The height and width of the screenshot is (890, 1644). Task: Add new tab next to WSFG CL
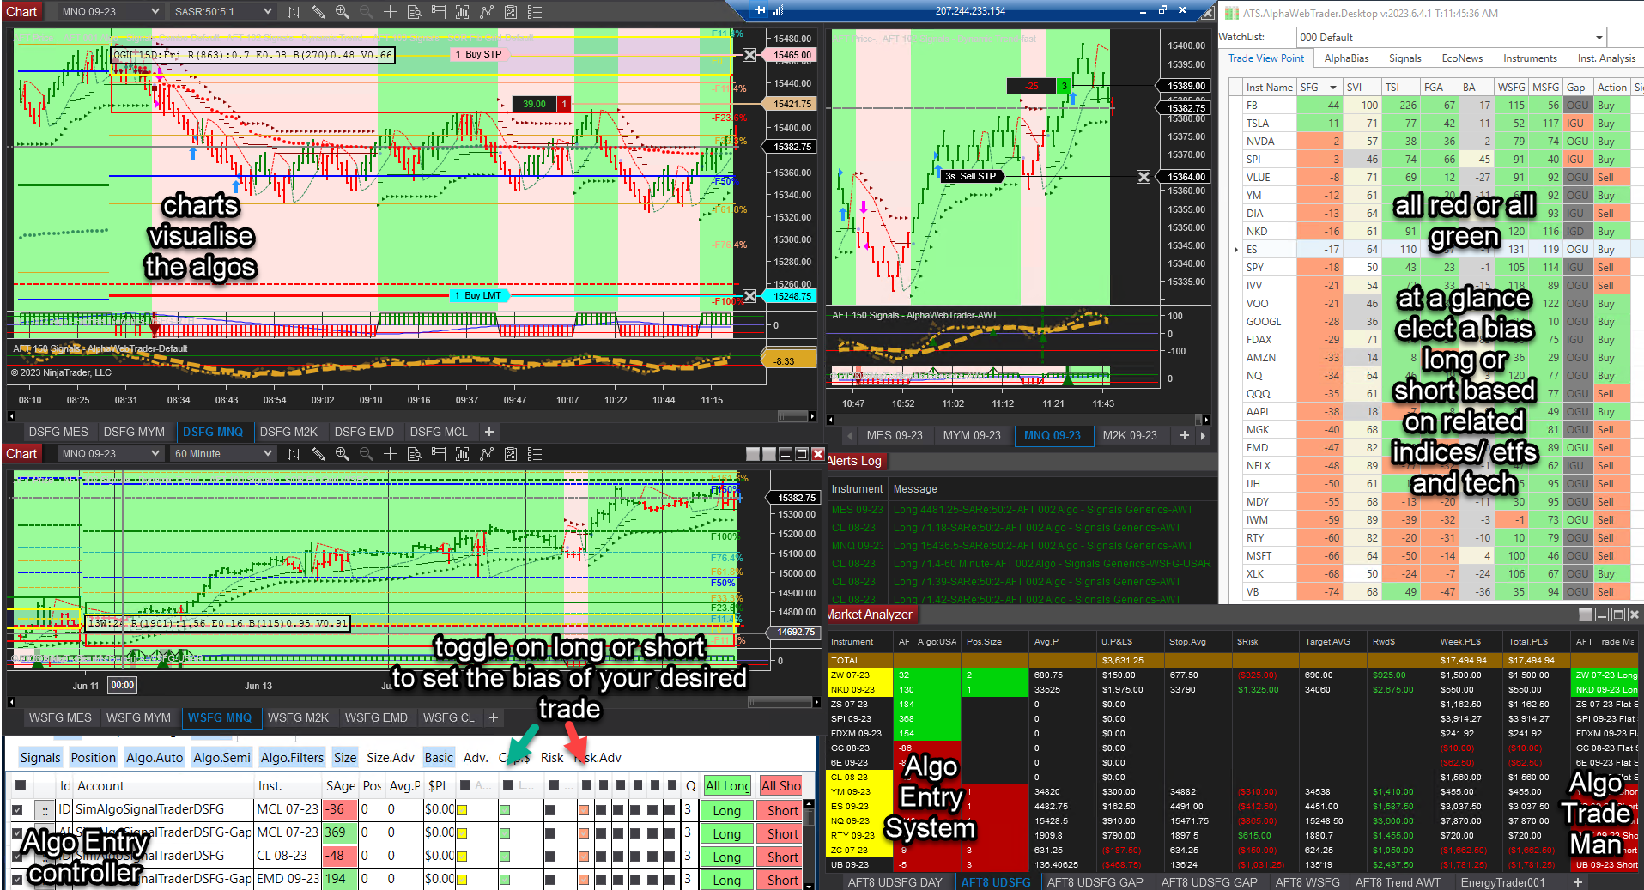point(494,717)
